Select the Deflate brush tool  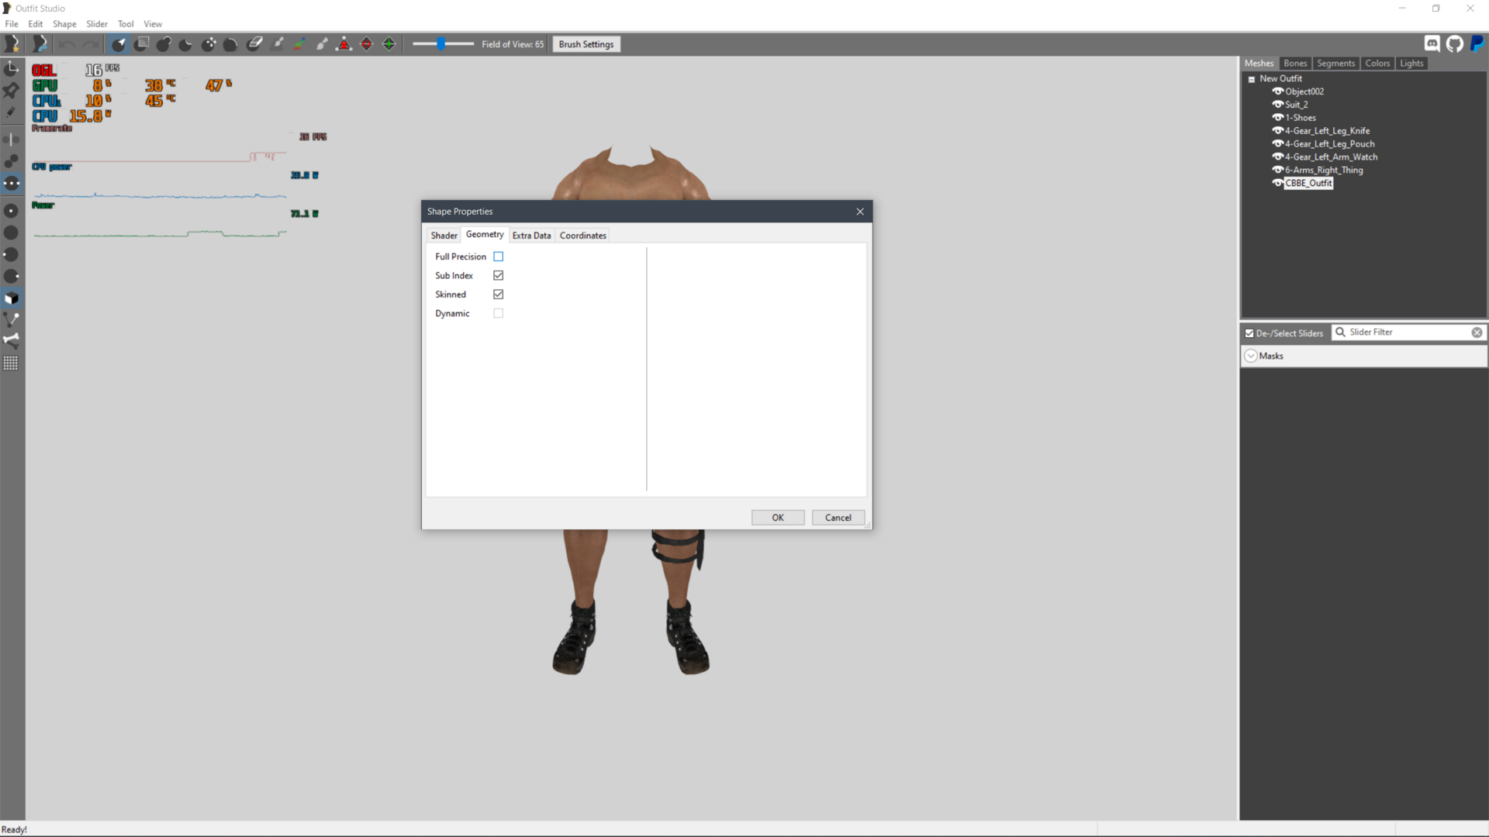tap(186, 44)
